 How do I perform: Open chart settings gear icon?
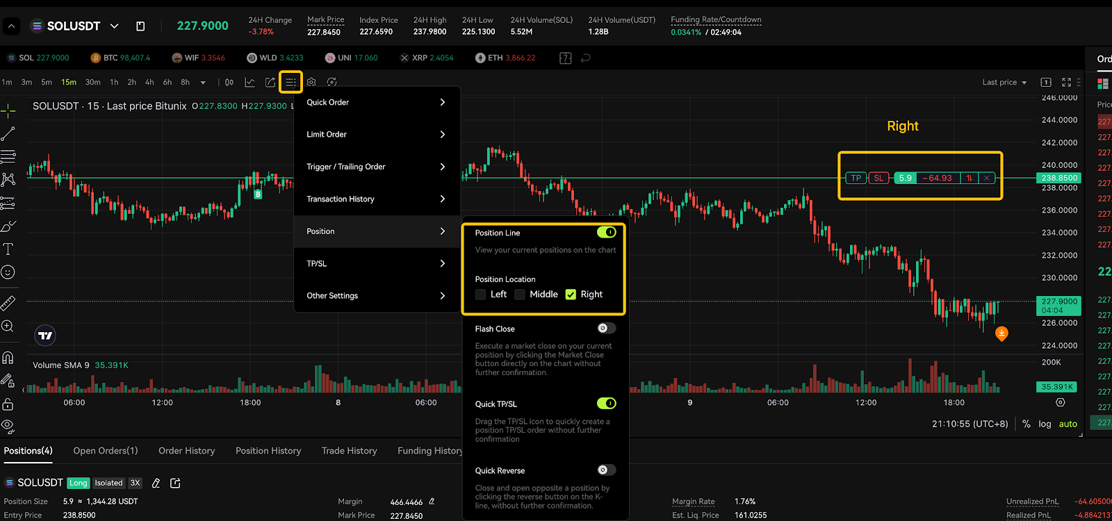coord(311,82)
